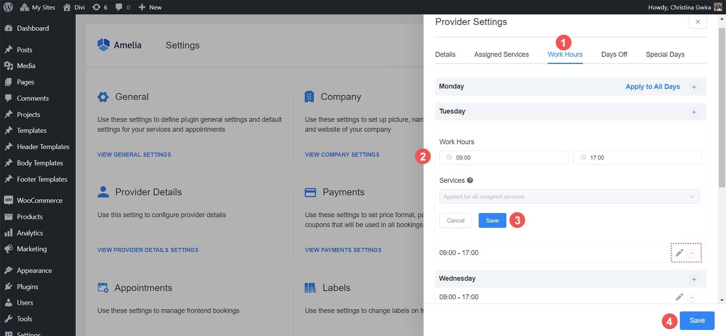Open the start time 09:00 picker

pyautogui.click(x=503, y=158)
